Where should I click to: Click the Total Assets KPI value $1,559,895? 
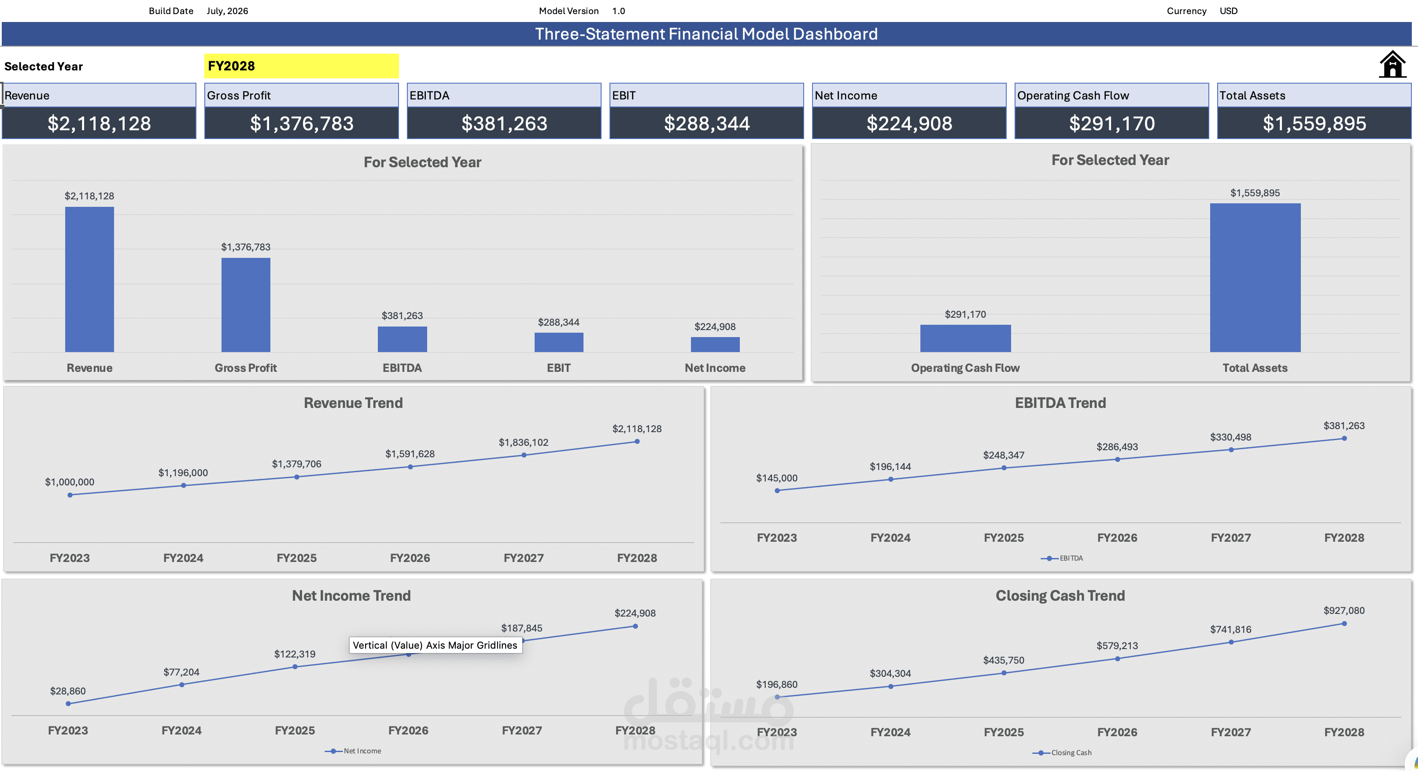click(x=1315, y=123)
